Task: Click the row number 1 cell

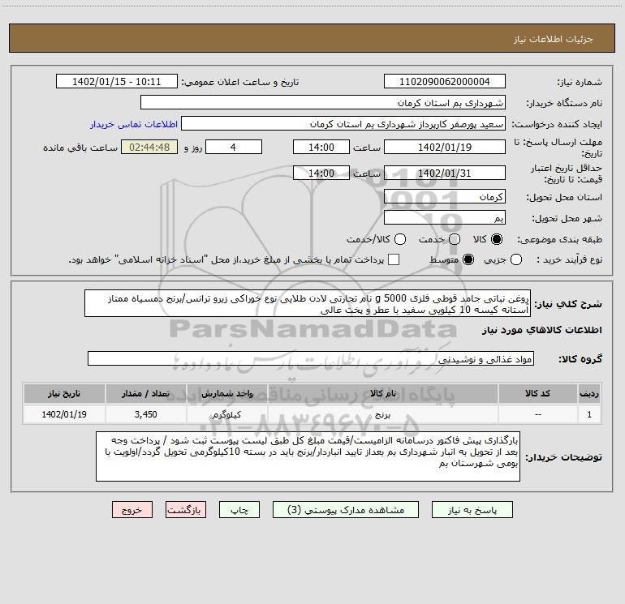Action: click(589, 414)
